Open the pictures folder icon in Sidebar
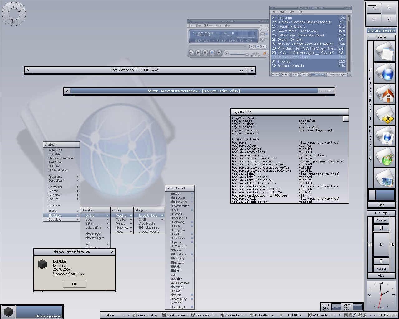Viewport: 399px width, 319px height. pyautogui.click(x=385, y=178)
